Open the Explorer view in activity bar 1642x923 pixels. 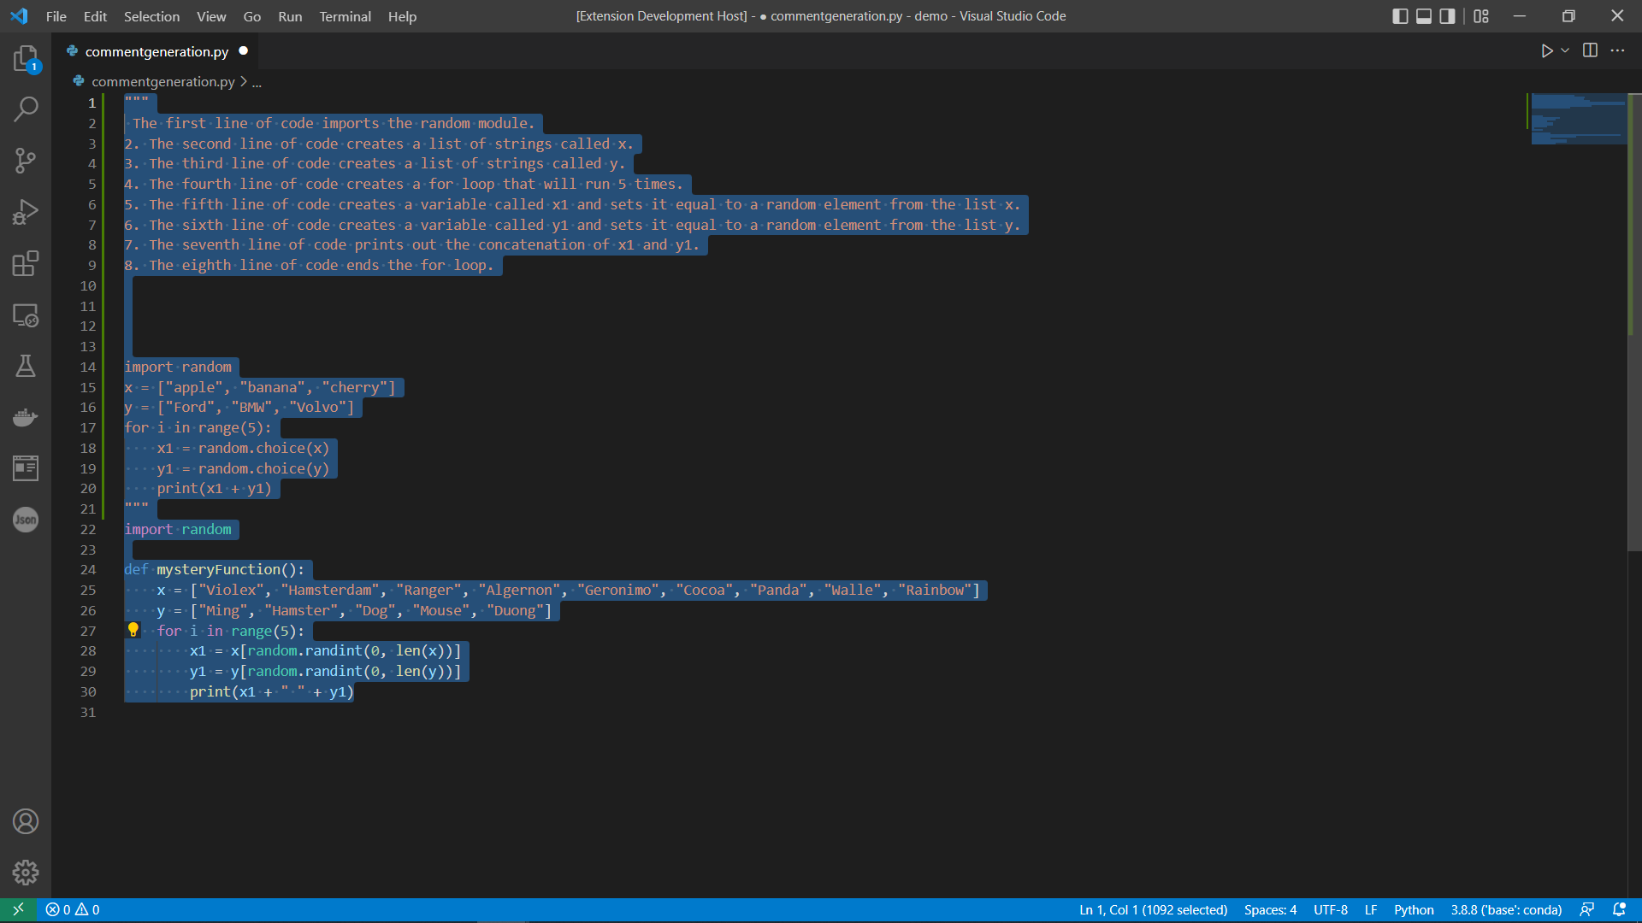pyautogui.click(x=26, y=58)
